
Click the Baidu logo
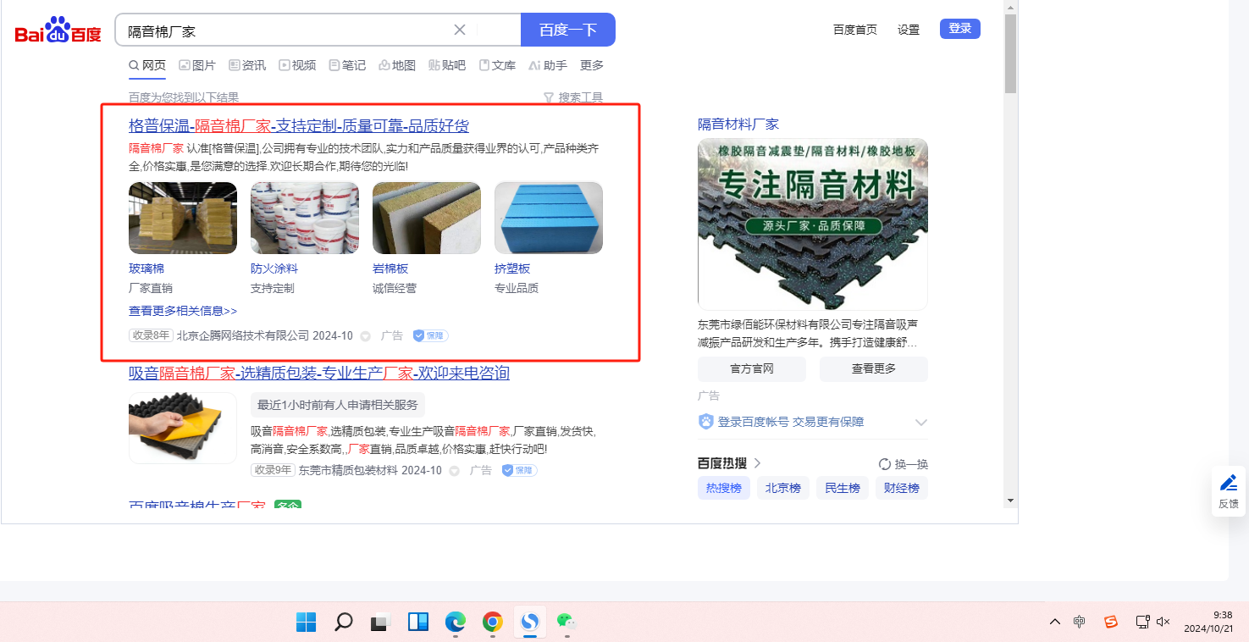coord(58,30)
